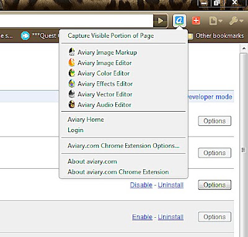Click the Aviary extension toolbar icon
Screen dimensions: 248x237
179,20
